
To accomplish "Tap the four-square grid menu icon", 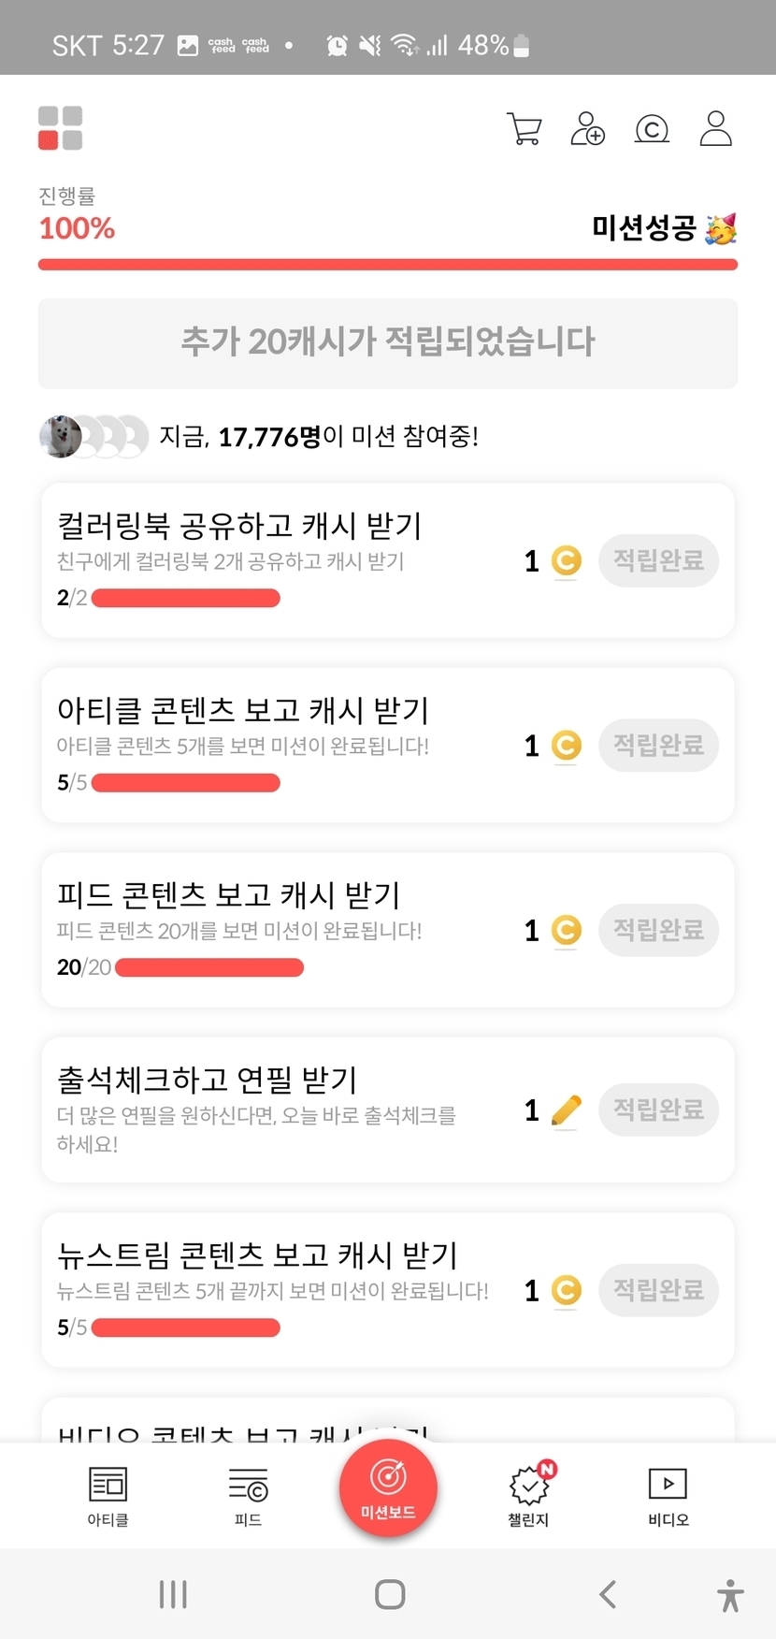I will (x=60, y=128).
